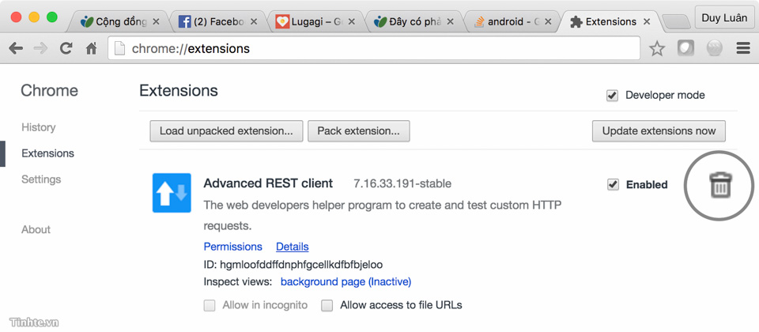Click the Advanced REST client logo
This screenshot has height=332, width=759.
click(172, 193)
